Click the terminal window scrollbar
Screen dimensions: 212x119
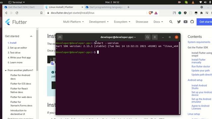click(180, 78)
